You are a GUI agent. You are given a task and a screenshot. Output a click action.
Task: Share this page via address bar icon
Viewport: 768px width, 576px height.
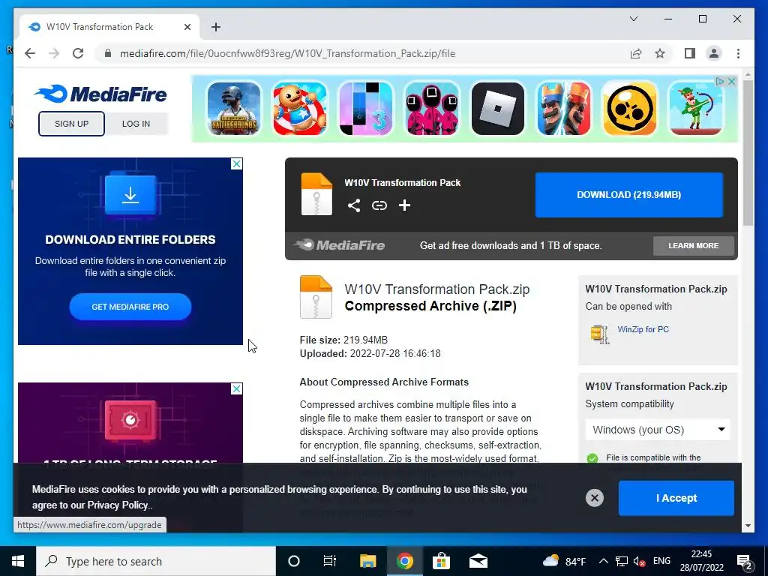[636, 53]
